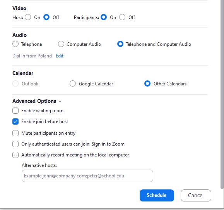Turn host video On

pos(28,17)
